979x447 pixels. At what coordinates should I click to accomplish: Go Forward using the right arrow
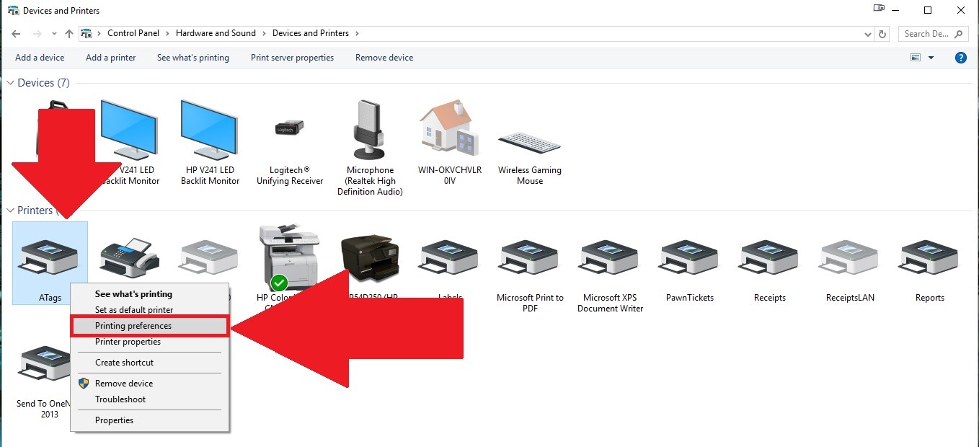(37, 33)
